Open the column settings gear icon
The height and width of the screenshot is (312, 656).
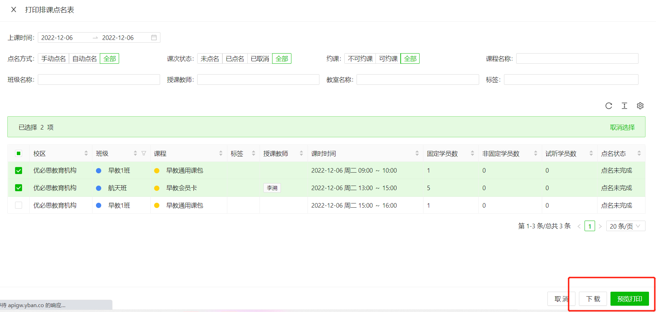click(640, 106)
